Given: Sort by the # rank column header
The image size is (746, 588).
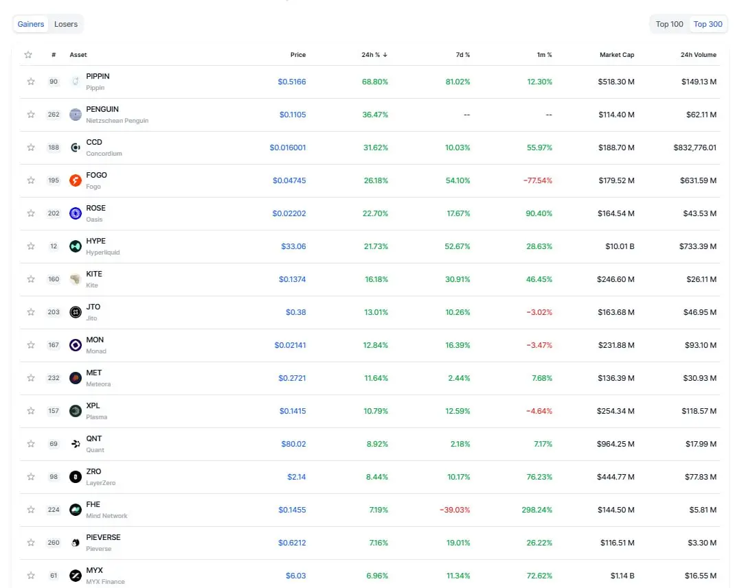Looking at the screenshot, I should point(54,55).
